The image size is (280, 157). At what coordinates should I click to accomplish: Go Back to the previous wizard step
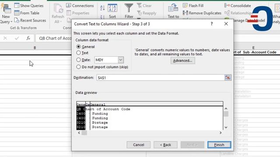165,145
